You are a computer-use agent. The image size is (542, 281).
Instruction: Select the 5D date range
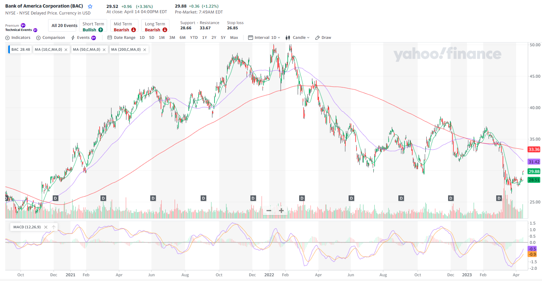click(152, 38)
